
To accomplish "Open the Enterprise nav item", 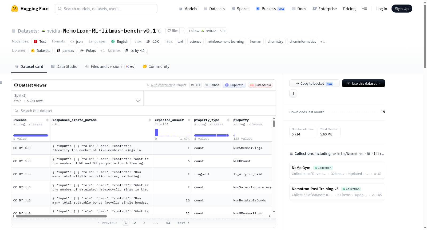I will coord(325,9).
